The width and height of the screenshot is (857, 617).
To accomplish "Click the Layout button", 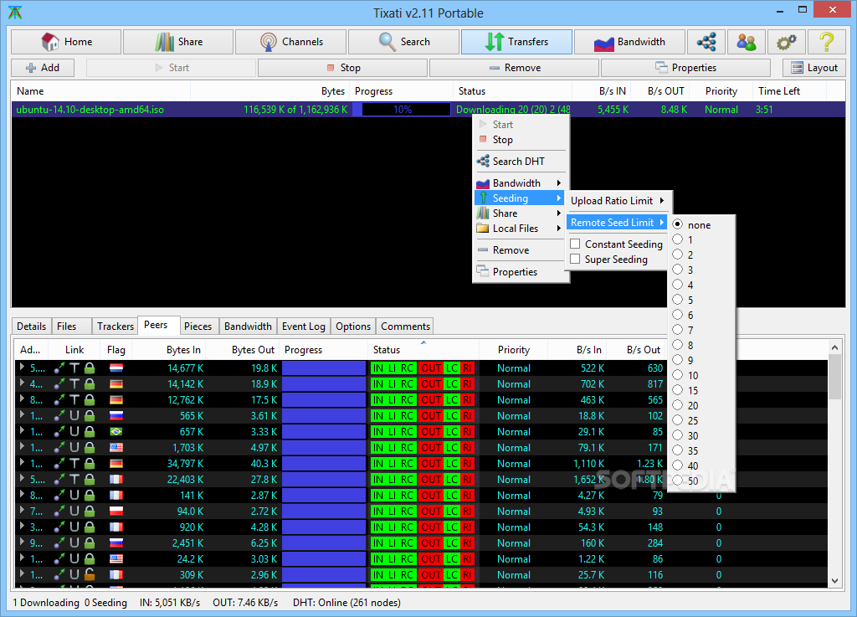I will click(x=814, y=68).
